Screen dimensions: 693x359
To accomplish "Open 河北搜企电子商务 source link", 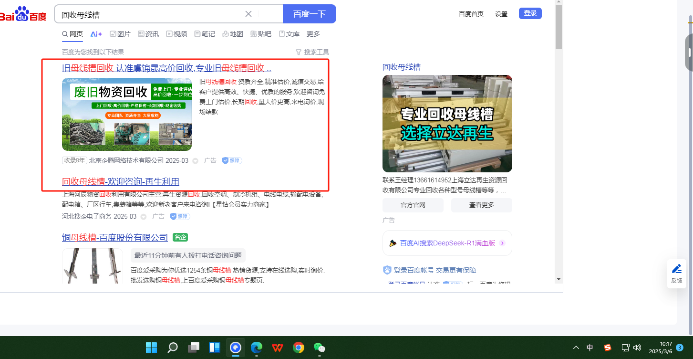I will point(87,216).
